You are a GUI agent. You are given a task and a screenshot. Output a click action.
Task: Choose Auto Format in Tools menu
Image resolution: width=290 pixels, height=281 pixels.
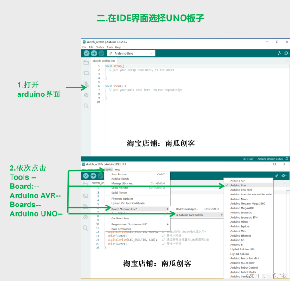137,174
